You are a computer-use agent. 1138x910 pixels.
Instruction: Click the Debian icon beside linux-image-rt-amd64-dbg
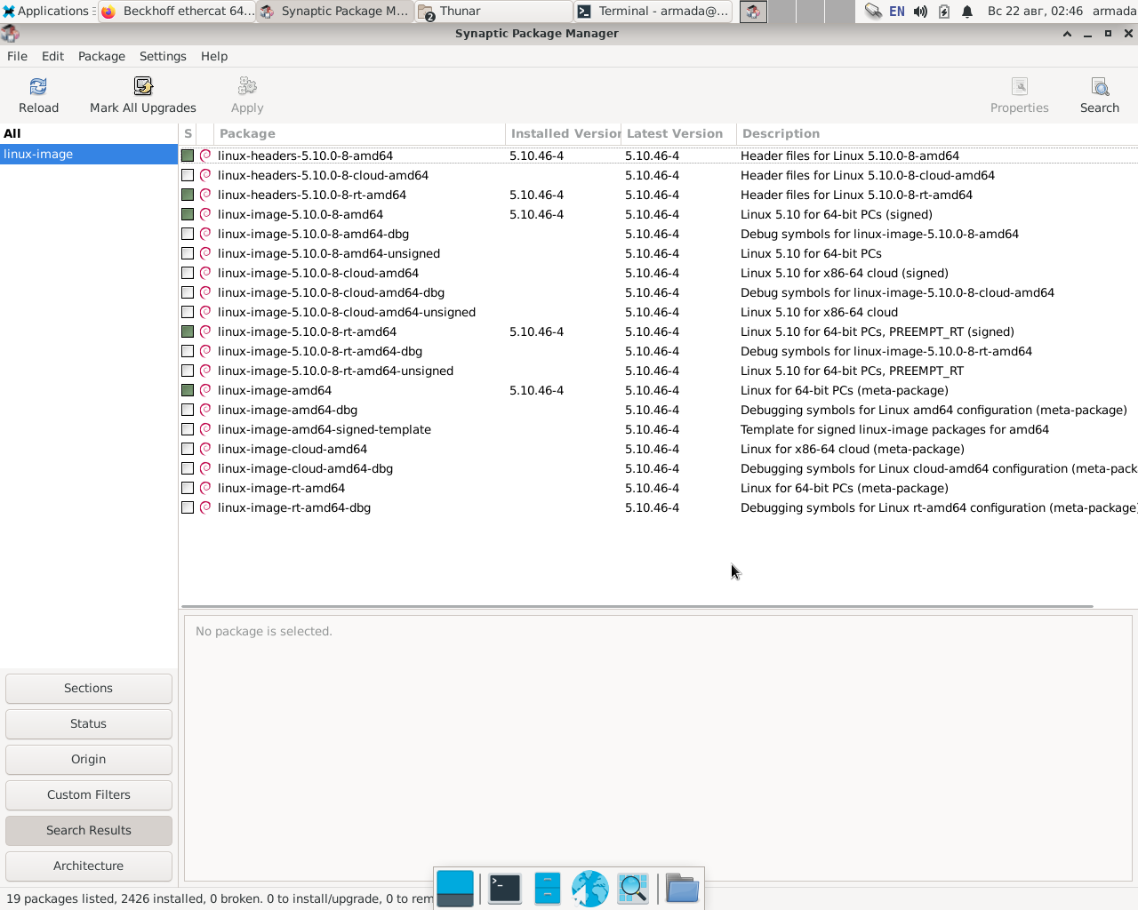[205, 507]
